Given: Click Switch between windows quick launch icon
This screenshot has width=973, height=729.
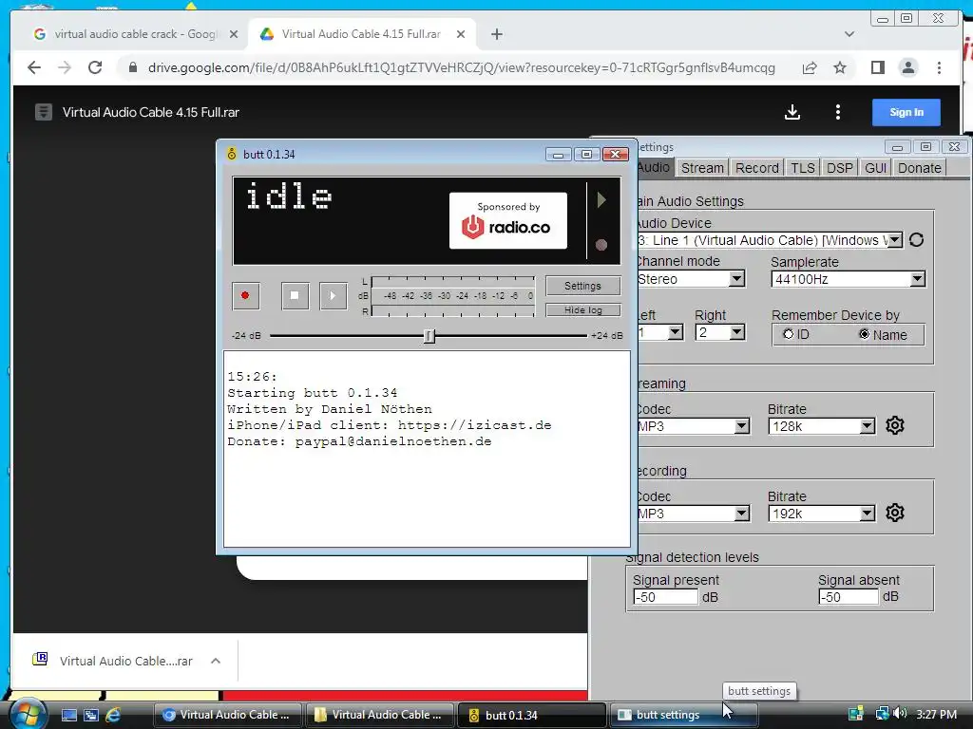Looking at the screenshot, I should click(91, 715).
